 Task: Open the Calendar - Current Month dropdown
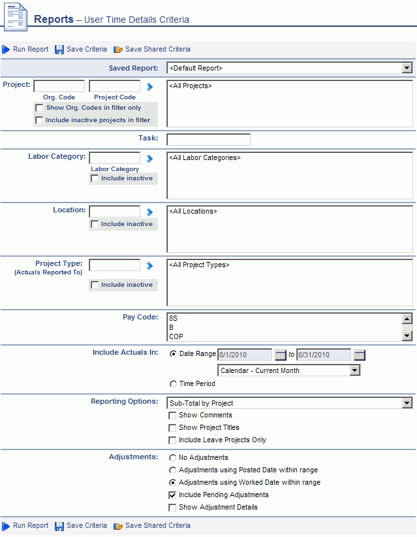(288, 370)
